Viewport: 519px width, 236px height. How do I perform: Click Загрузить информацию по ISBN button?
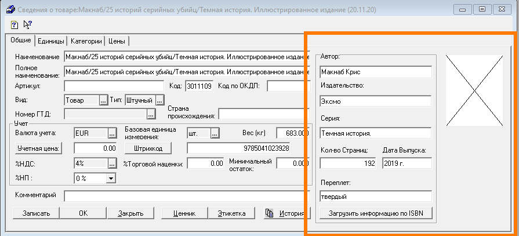[x=376, y=213]
